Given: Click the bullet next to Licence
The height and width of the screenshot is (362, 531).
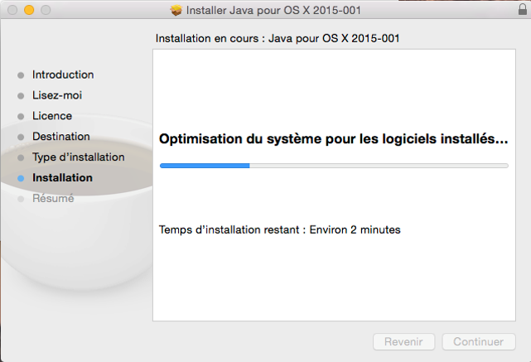Looking at the screenshot, I should 21,117.
